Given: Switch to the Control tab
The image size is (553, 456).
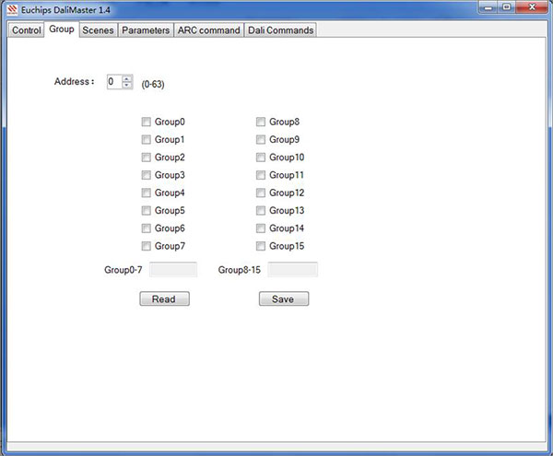Looking at the screenshot, I should click(27, 30).
